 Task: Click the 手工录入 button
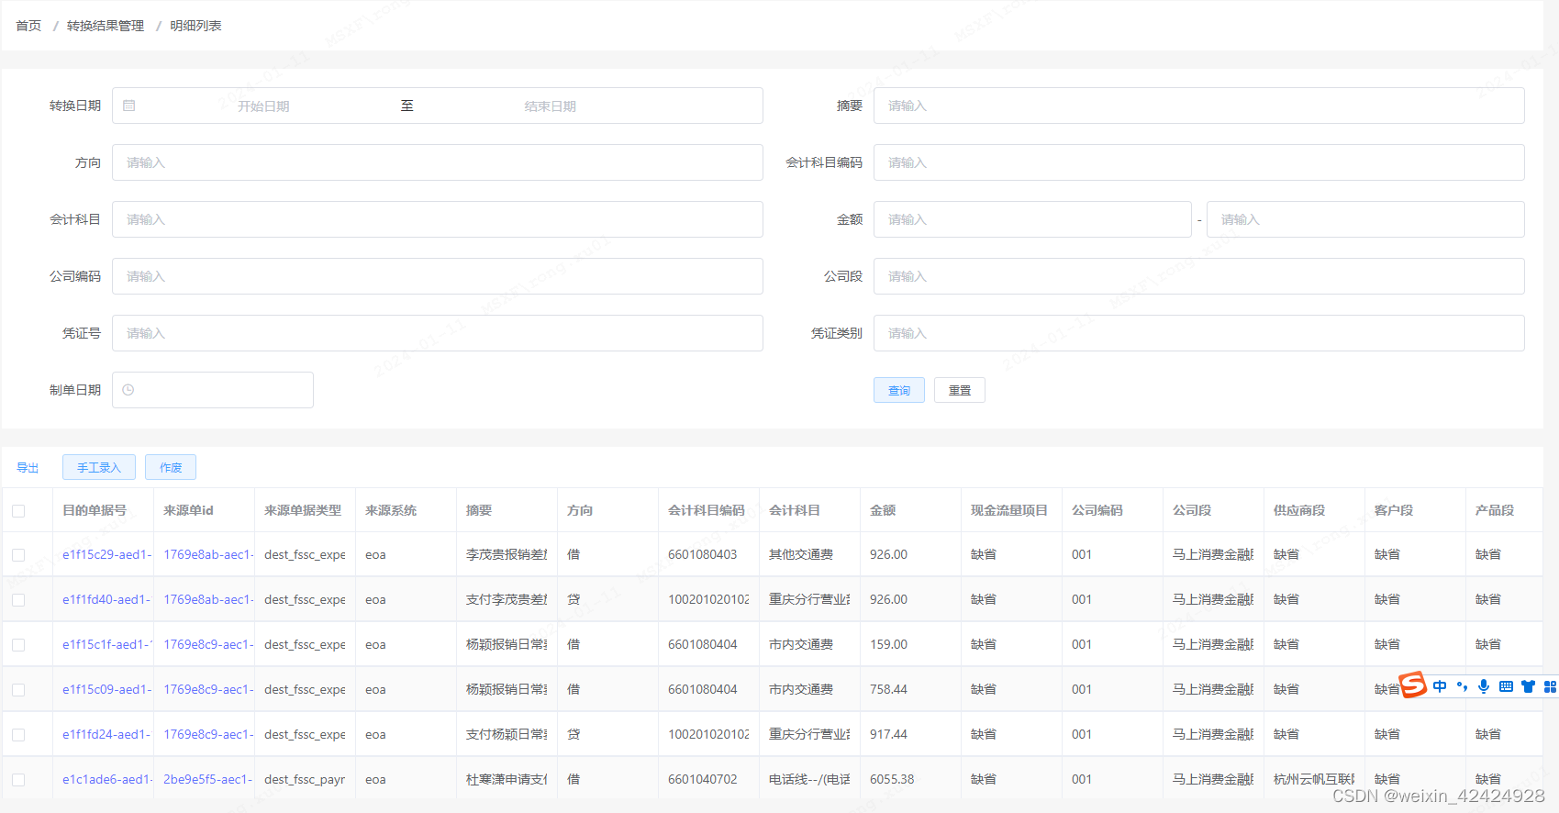click(x=99, y=467)
